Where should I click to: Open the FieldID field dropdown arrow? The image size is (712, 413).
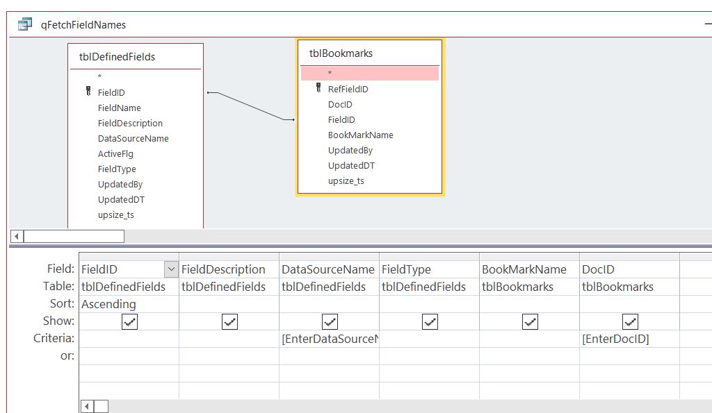coord(170,269)
